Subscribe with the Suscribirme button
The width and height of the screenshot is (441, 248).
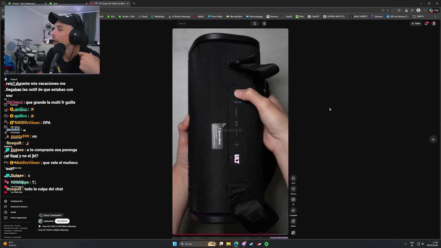tap(62, 221)
